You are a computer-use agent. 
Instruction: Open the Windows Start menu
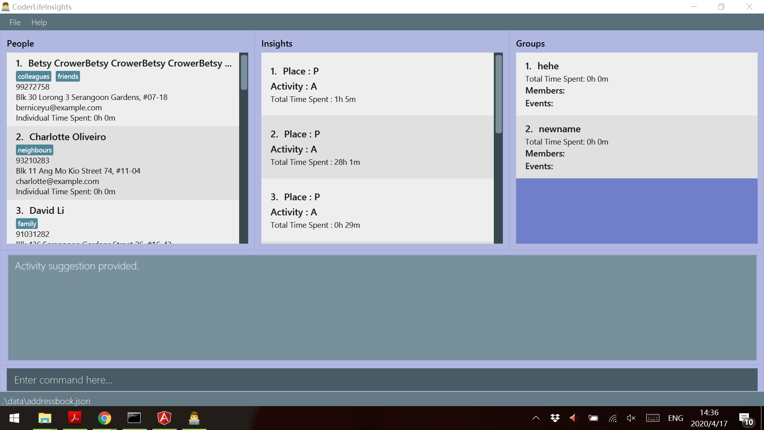14,418
